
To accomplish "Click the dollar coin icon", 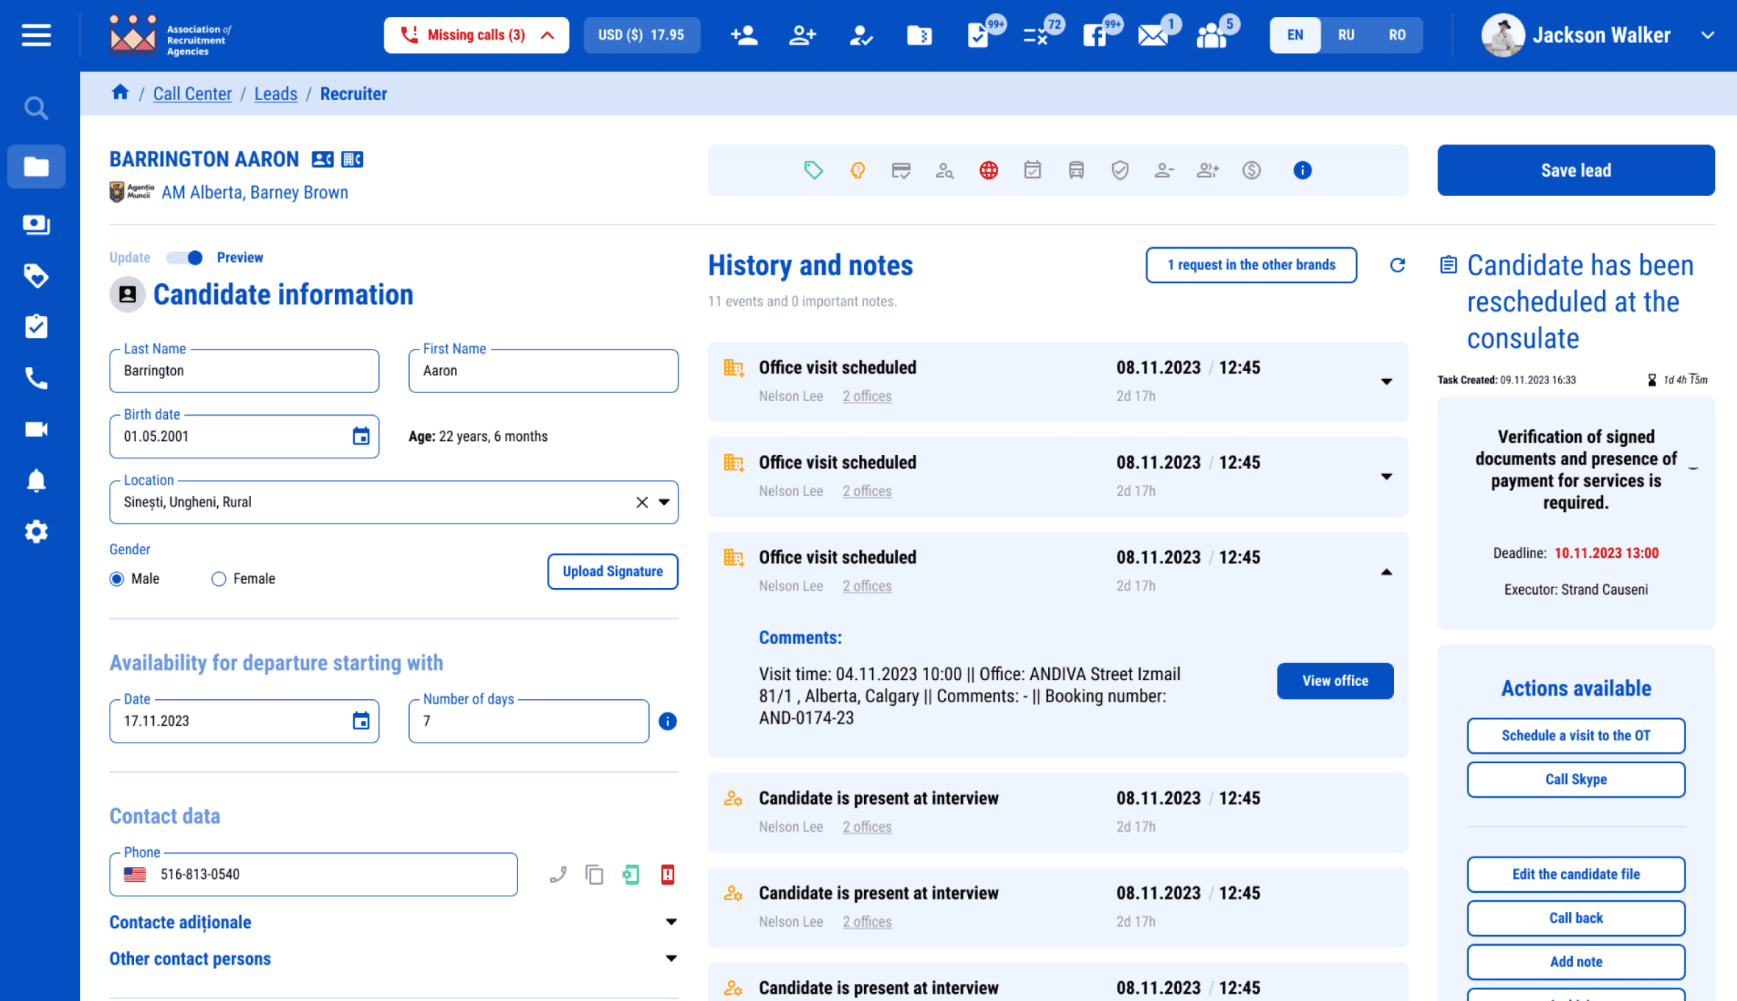I will pos(1251,171).
